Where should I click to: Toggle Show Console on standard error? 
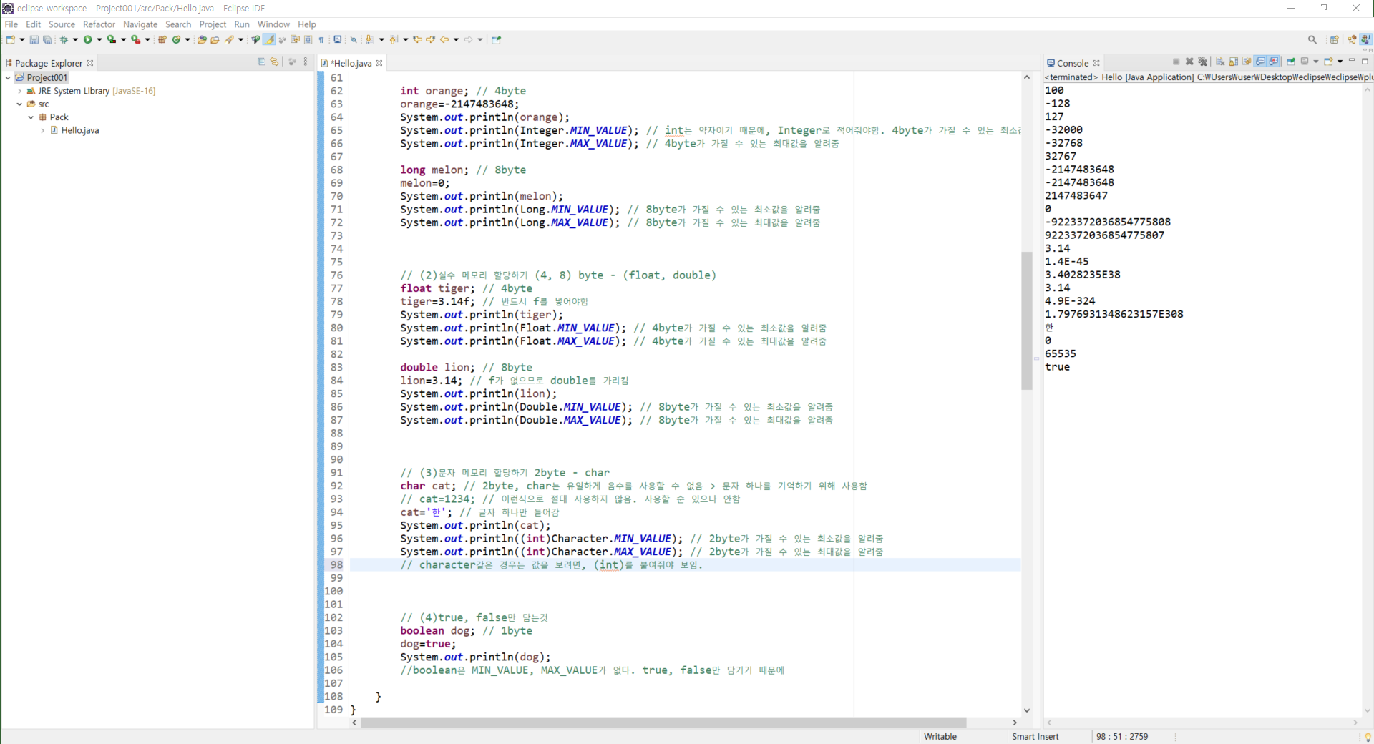click(x=1274, y=62)
